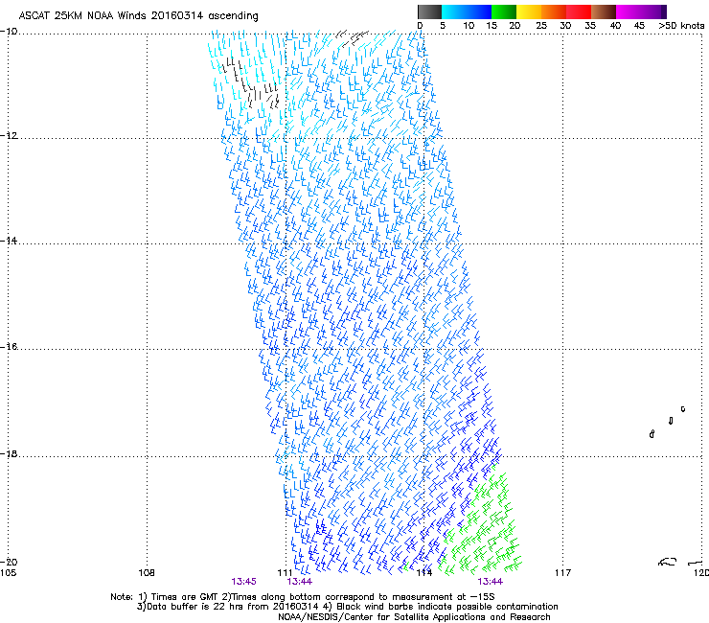This screenshot has width=709, height=623.
Task: Click the '>50 knots' color scale label
Action: (681, 26)
